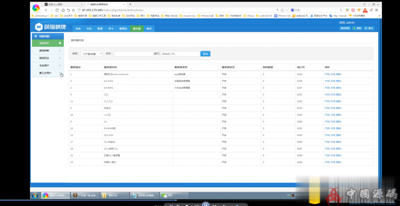Image resolution: width=400 pixels, height=206 pixels.
Task: Click the 帮助 button
Action: tap(357, 28)
